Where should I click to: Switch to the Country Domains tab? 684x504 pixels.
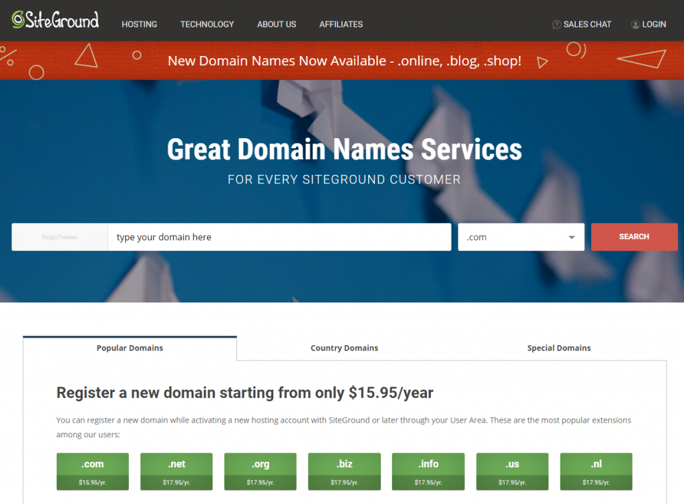344,348
